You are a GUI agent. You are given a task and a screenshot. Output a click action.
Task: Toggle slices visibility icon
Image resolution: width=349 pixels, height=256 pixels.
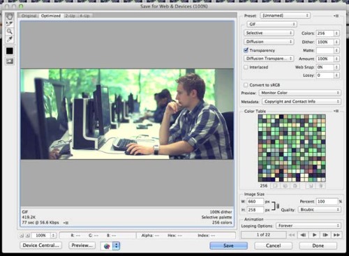(x=10, y=61)
